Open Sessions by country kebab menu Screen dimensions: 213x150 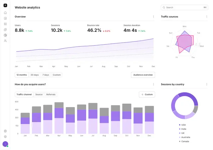pos(207,84)
